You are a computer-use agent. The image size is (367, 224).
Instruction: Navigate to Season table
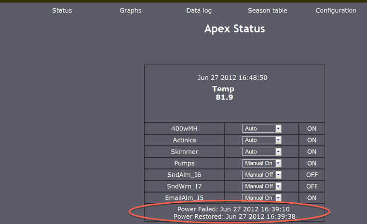click(x=267, y=11)
